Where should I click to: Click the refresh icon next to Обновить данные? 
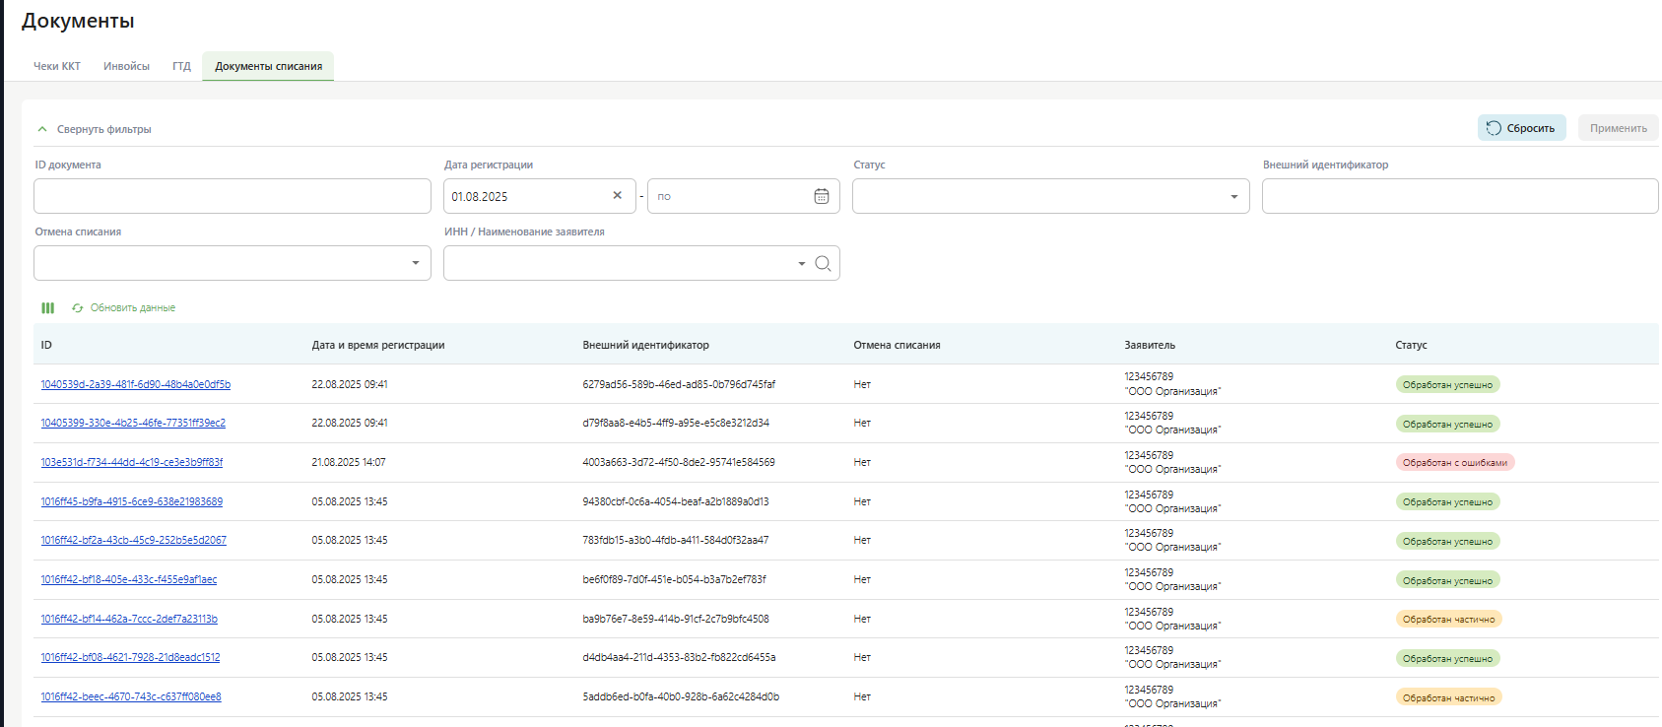(78, 308)
